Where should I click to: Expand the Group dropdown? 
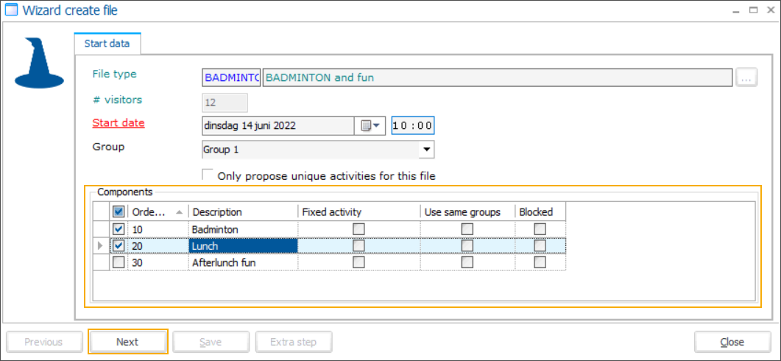426,150
